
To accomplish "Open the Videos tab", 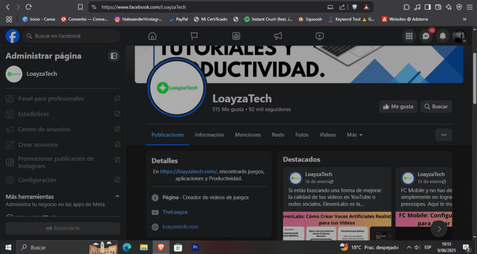I will tap(327, 135).
